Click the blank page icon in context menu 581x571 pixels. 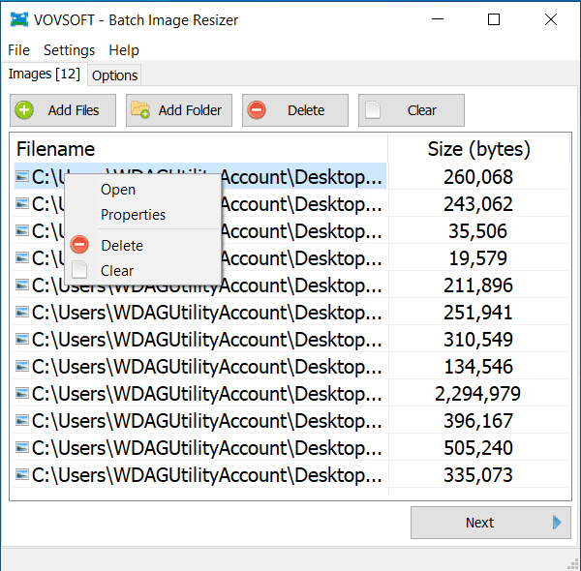point(79,270)
